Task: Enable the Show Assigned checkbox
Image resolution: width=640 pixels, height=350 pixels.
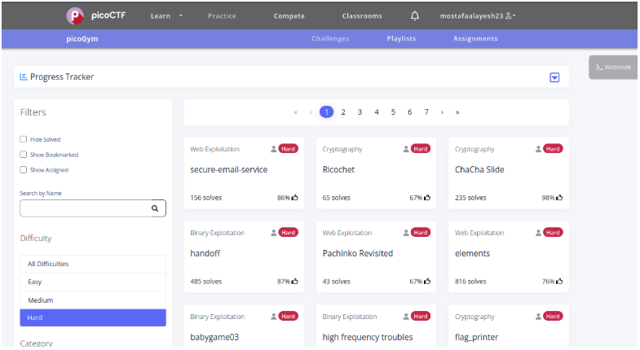Action: pyautogui.click(x=24, y=170)
